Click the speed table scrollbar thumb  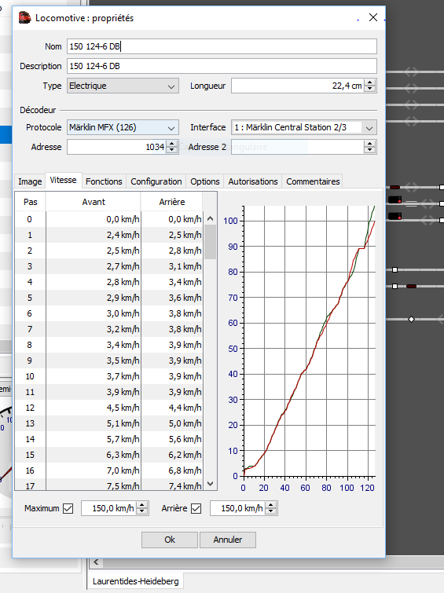point(211,242)
